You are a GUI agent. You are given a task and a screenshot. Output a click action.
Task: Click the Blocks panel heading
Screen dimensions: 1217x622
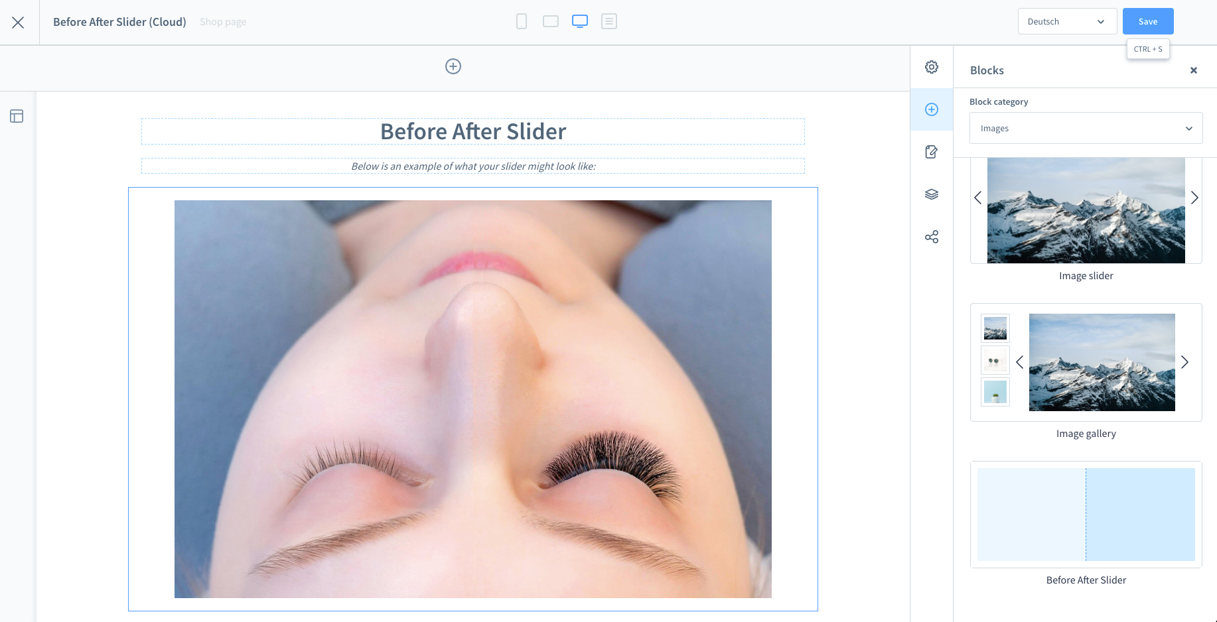pyautogui.click(x=987, y=70)
